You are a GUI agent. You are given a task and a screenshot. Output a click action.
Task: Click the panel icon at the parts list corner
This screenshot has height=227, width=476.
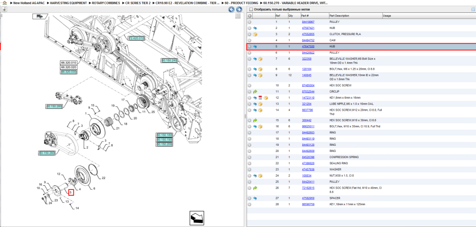473,9
